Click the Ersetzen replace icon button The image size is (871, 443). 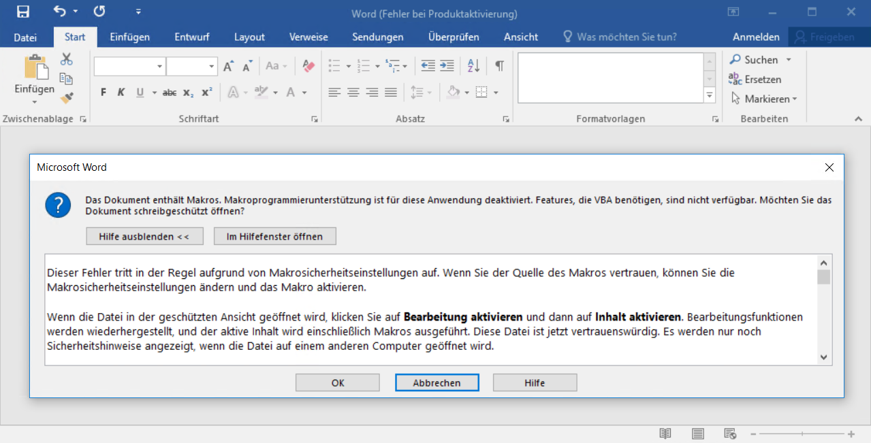(x=755, y=79)
